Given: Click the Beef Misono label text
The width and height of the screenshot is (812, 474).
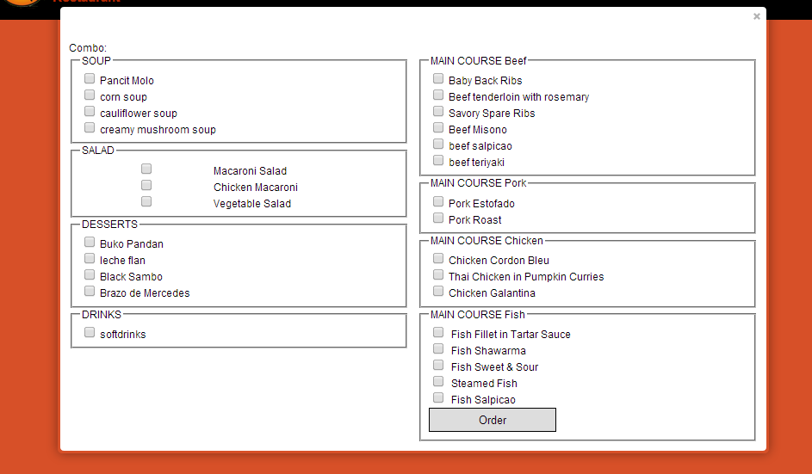Looking at the screenshot, I should click(x=477, y=130).
